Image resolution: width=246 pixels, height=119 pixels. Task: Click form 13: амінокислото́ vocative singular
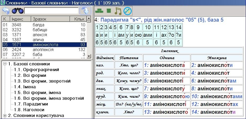[x=167, y=112]
